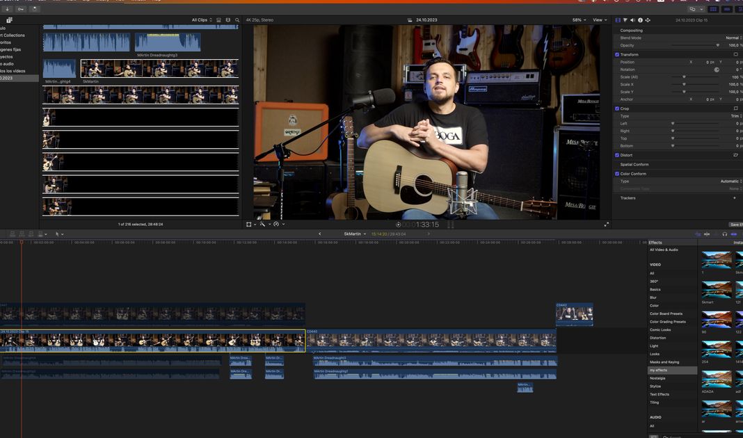Viewport: 743px width, 438px height.
Task: Open the Info inspector icon
Action: click(640, 20)
